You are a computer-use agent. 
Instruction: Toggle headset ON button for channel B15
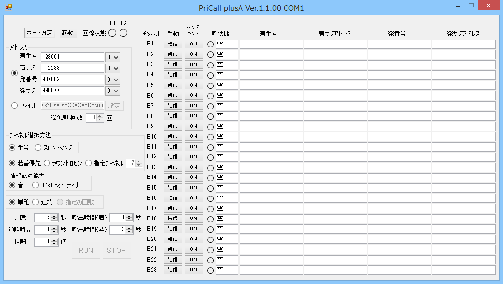[x=194, y=188]
